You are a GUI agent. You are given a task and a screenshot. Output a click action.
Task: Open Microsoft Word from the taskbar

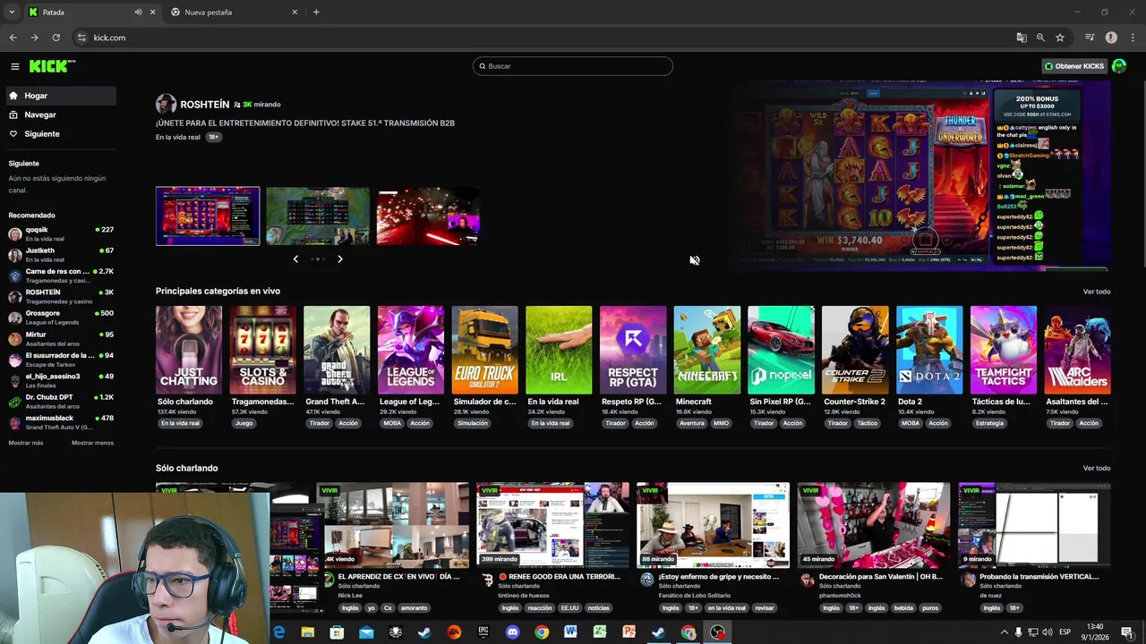click(x=570, y=632)
